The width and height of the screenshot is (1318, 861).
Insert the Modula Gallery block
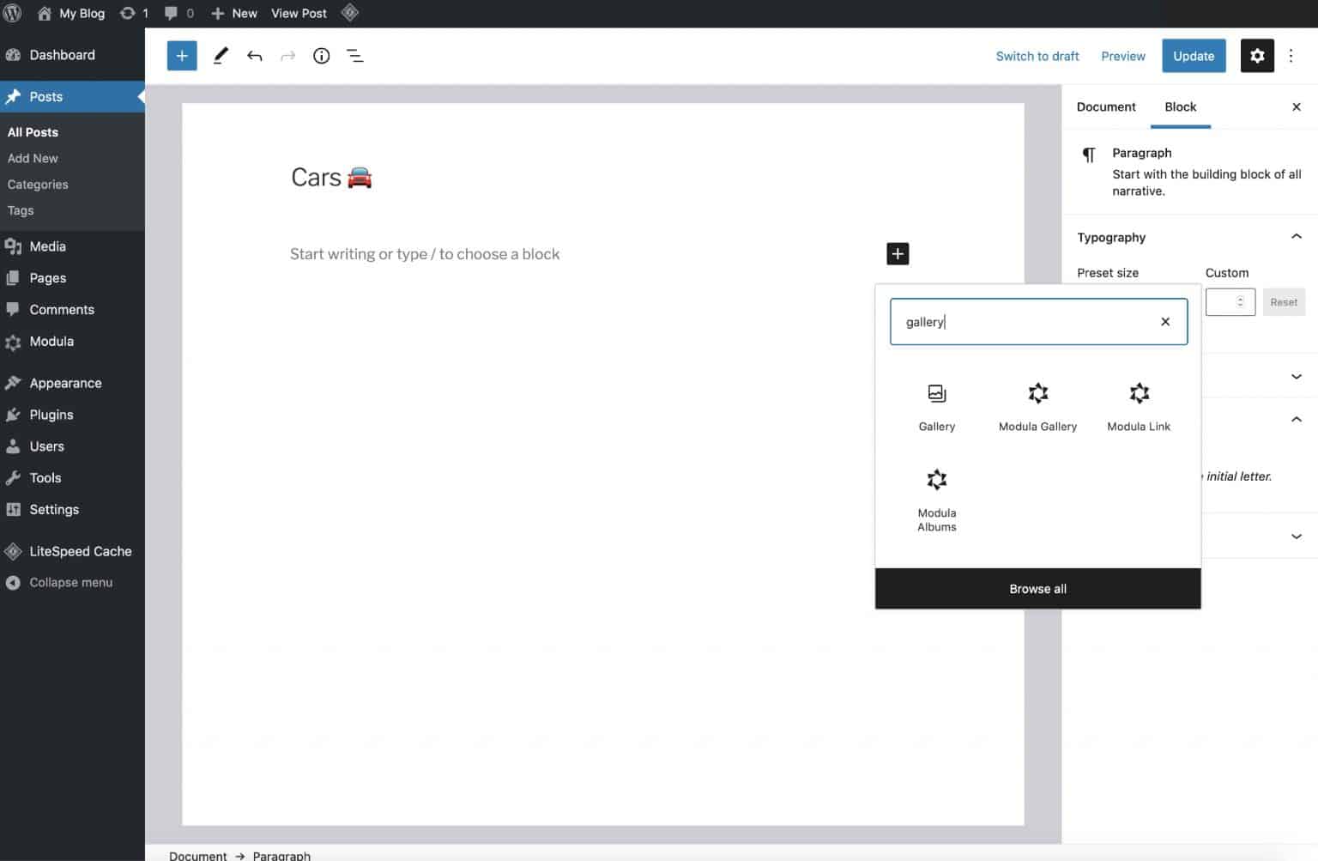(1037, 403)
